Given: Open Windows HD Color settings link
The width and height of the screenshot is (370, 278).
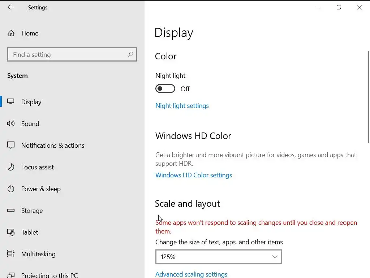Looking at the screenshot, I should [194, 175].
